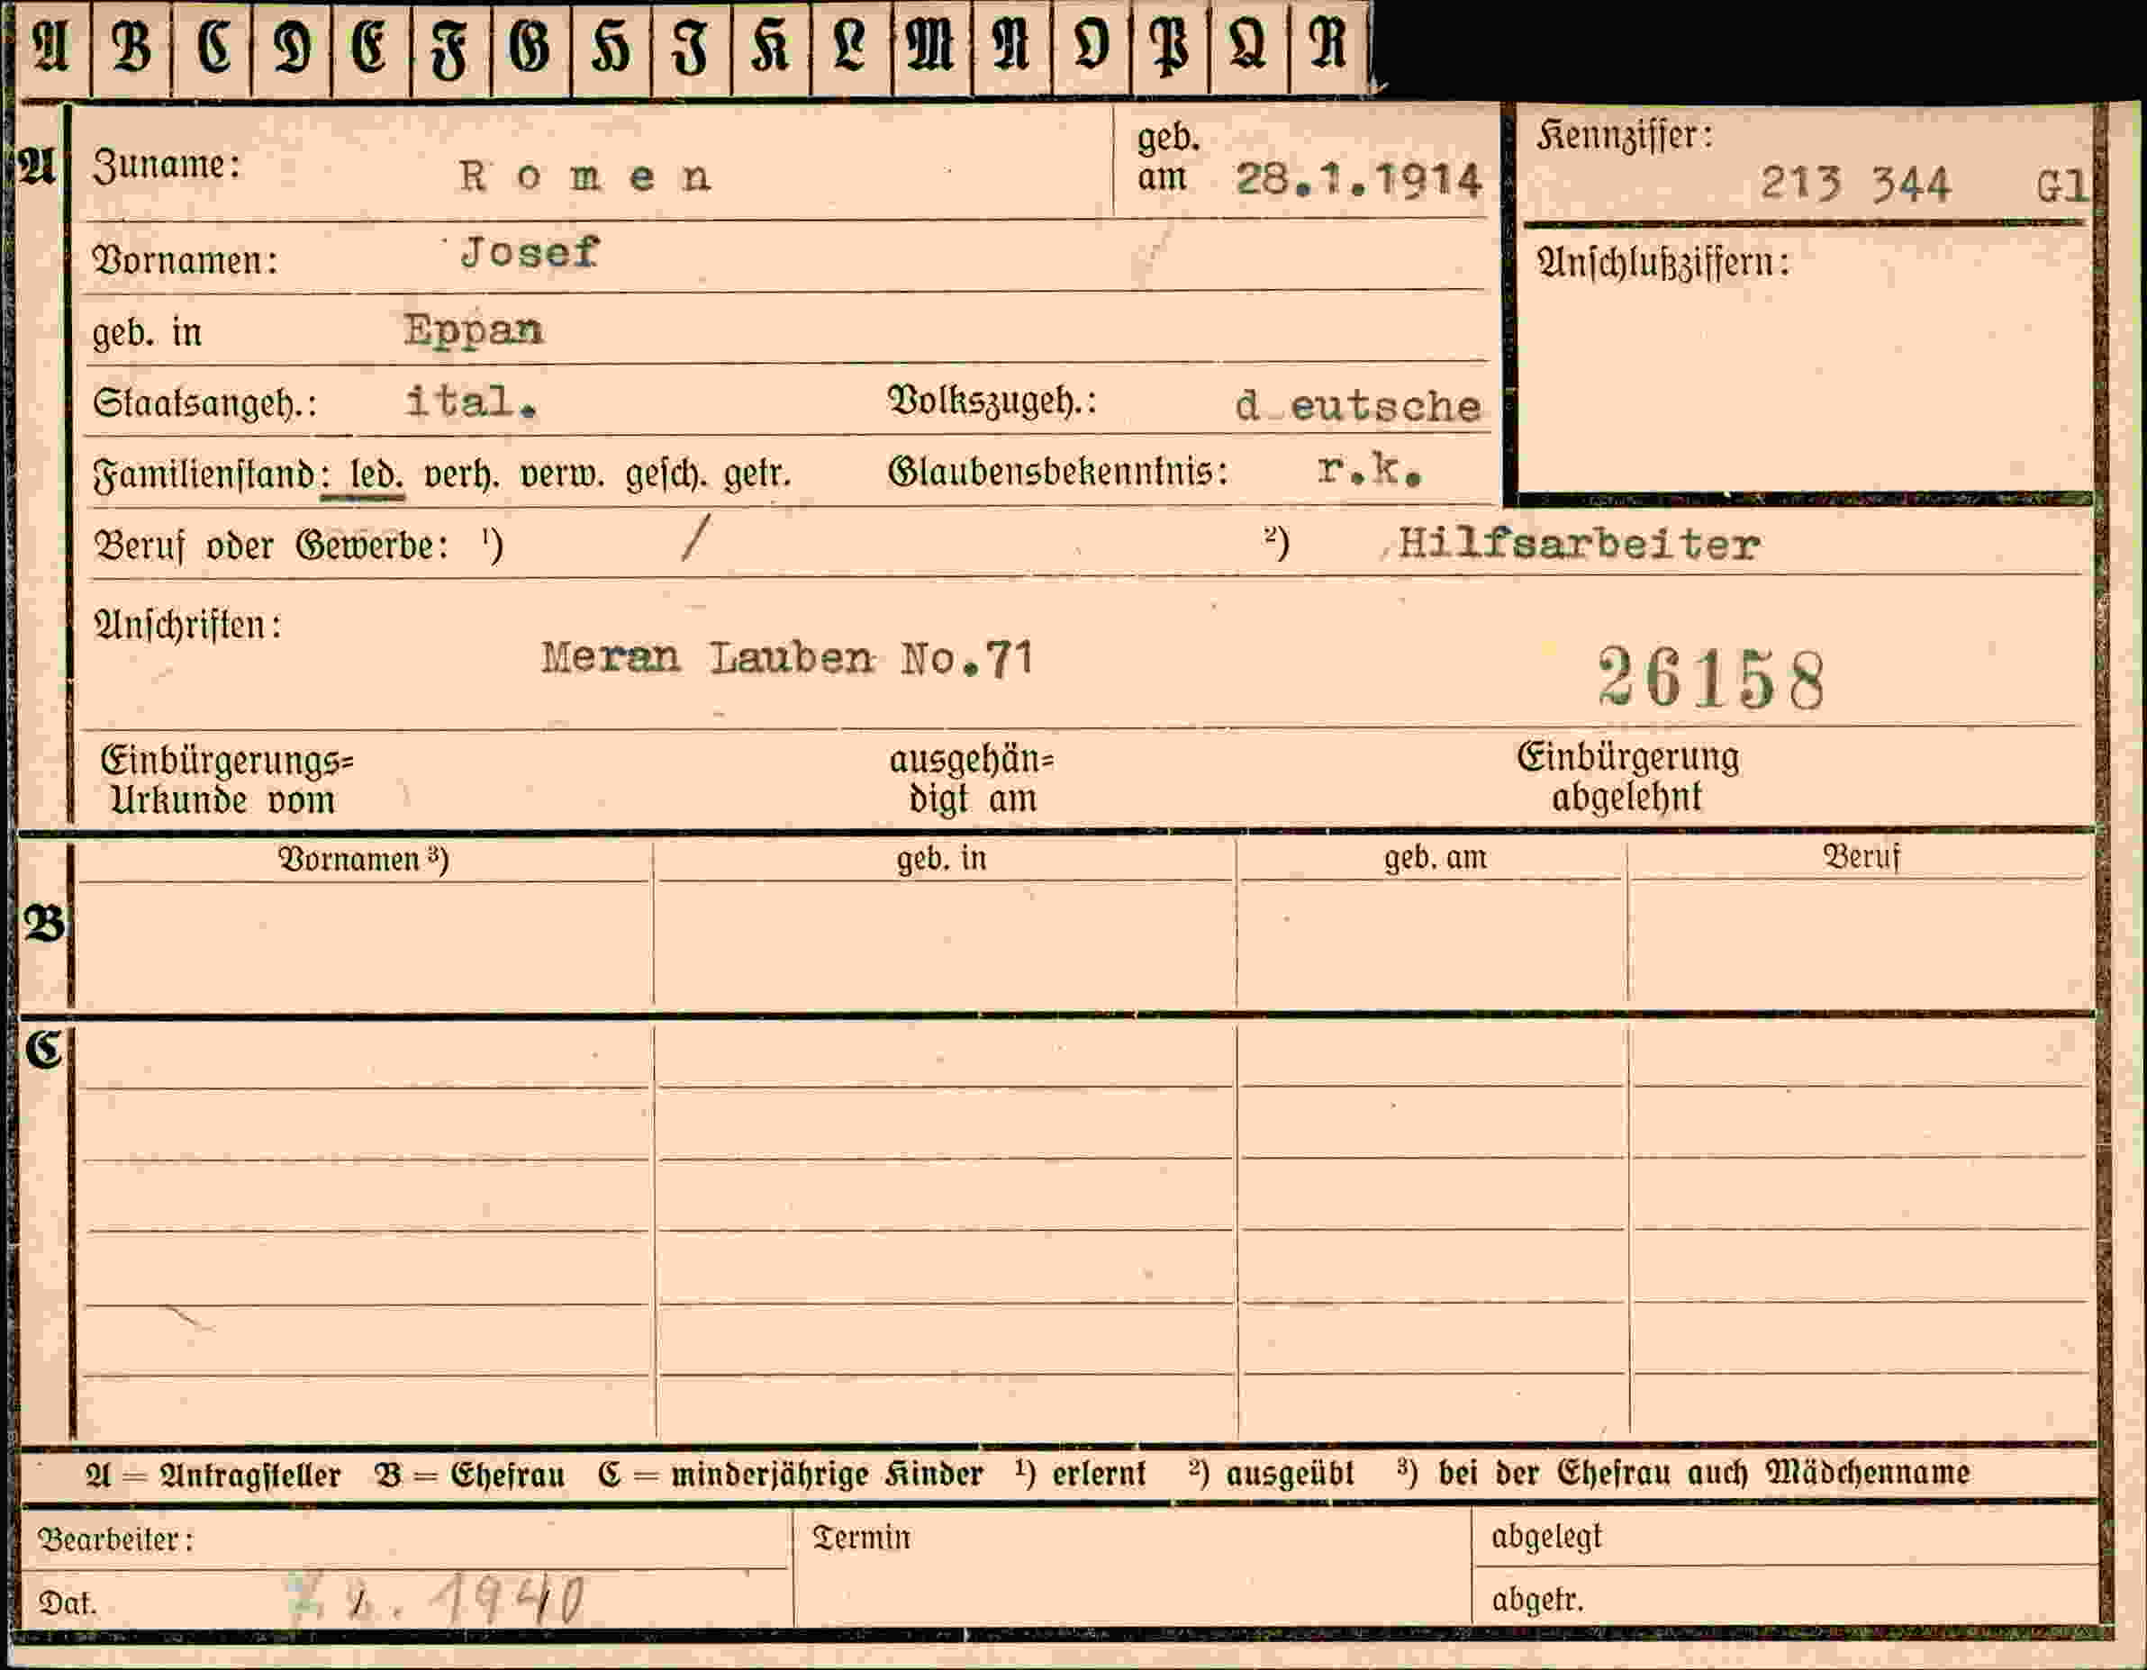The width and height of the screenshot is (2147, 1670).
Task: Click the Kennziffer number '213 344'
Action: pyautogui.click(x=1854, y=184)
